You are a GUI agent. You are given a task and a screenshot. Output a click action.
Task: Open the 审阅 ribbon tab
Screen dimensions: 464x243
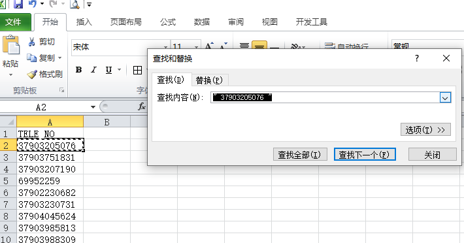coord(236,22)
